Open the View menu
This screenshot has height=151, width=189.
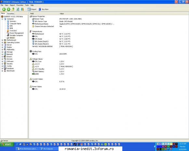click(7, 5)
